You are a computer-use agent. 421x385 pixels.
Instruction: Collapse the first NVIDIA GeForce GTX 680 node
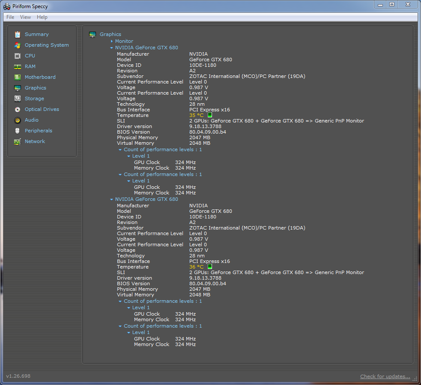[112, 48]
